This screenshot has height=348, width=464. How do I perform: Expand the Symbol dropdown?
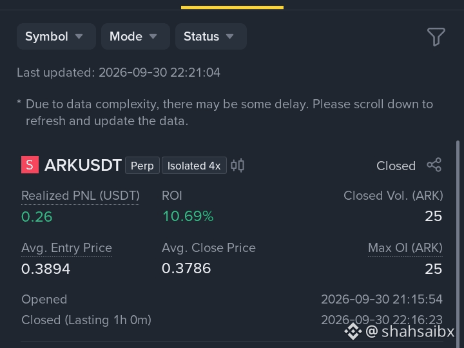tap(56, 36)
